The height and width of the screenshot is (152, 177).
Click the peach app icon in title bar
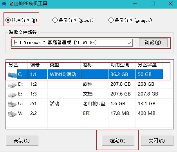tap(4, 4)
